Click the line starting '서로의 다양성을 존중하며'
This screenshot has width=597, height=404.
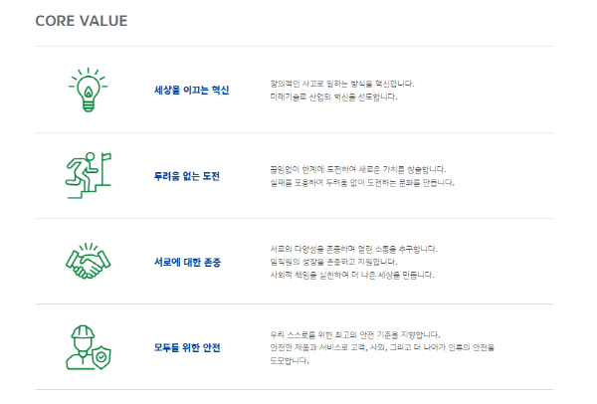353,248
